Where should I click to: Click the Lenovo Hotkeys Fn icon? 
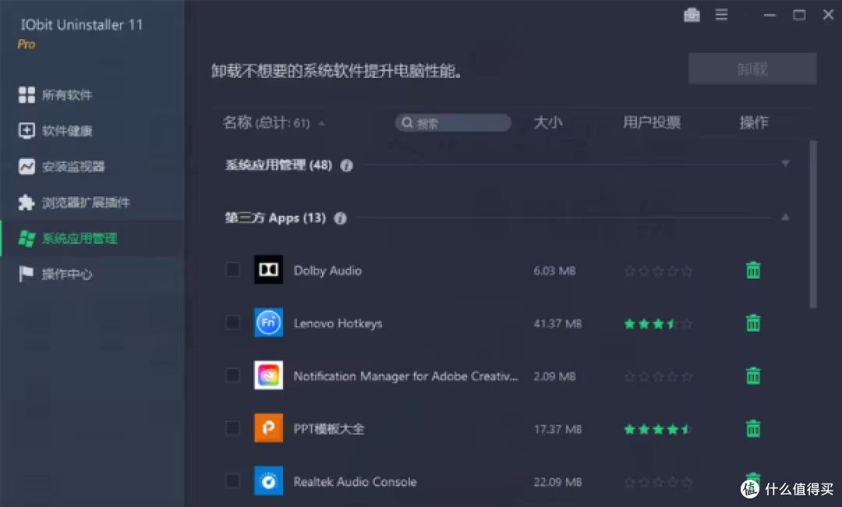[x=268, y=322]
